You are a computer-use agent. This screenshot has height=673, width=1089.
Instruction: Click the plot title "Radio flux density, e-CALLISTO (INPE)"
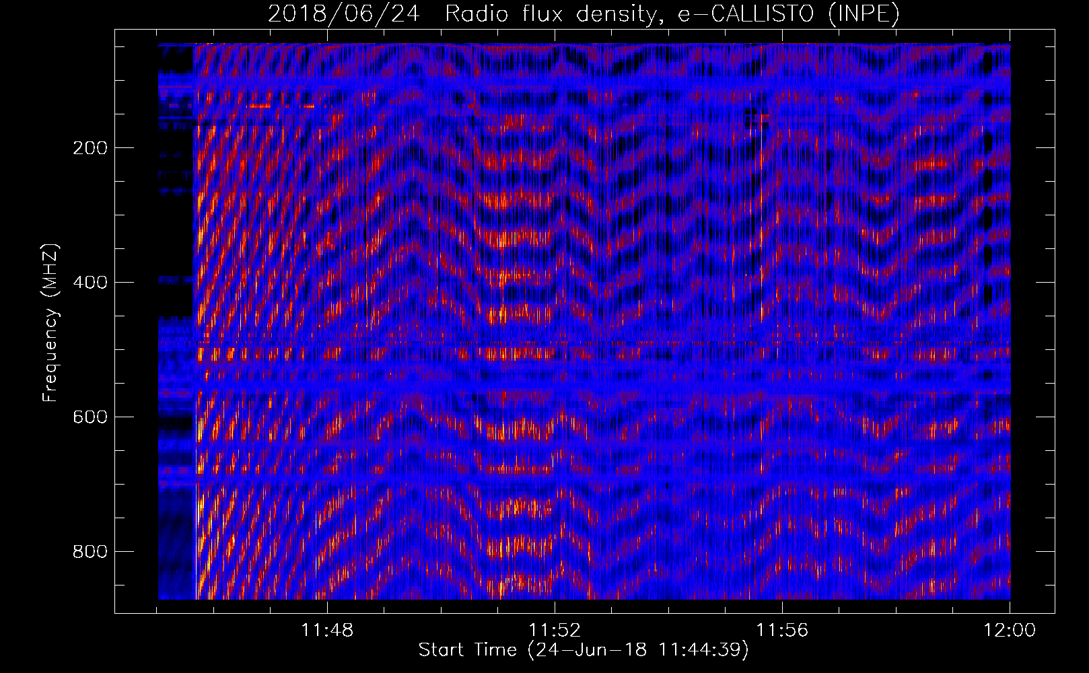672,13
